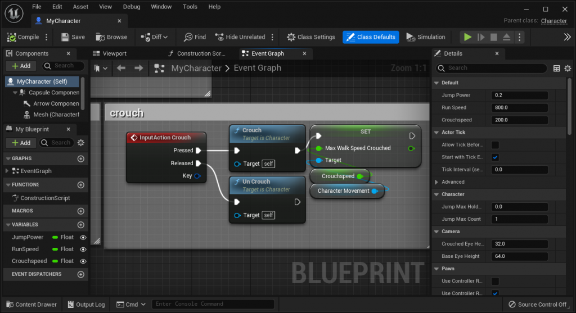Expand the EventGraph tree item
This screenshot has height=313, width=576.
[x=7, y=171]
